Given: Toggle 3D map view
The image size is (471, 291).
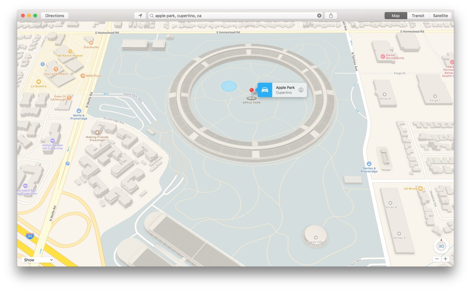Looking at the screenshot, I should (441, 246).
